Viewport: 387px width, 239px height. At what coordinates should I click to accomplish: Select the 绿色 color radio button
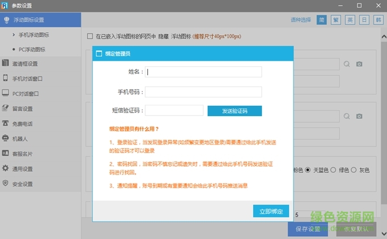(x=334, y=170)
